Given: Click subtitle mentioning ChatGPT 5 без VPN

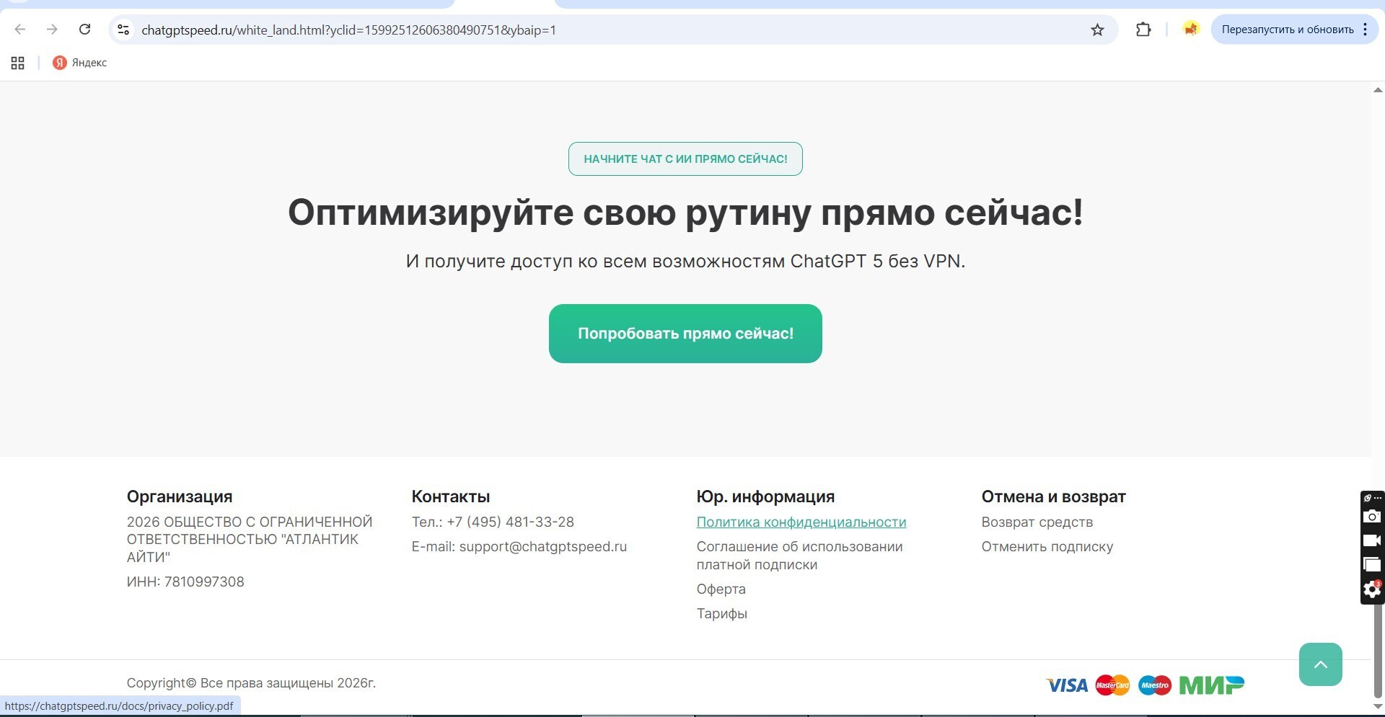Looking at the screenshot, I should [685, 261].
